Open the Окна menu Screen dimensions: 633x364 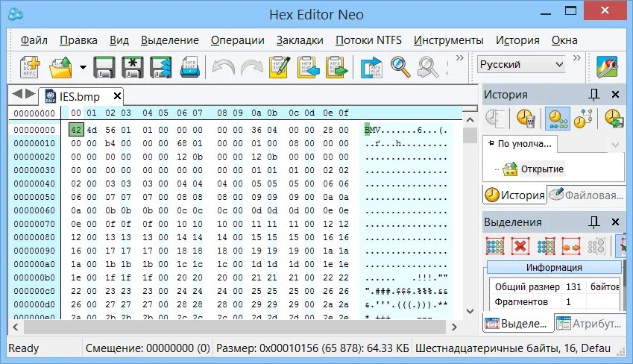(x=564, y=40)
